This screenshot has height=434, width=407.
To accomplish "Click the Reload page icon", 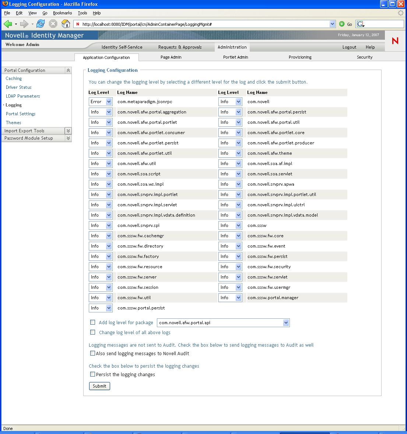I will pyautogui.click(x=41, y=24).
